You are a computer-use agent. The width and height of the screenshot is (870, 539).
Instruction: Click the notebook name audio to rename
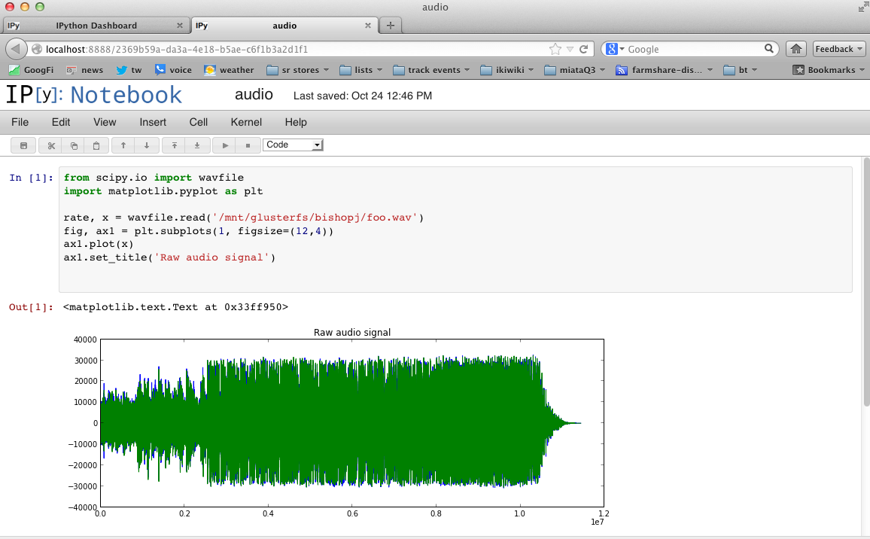coord(254,95)
